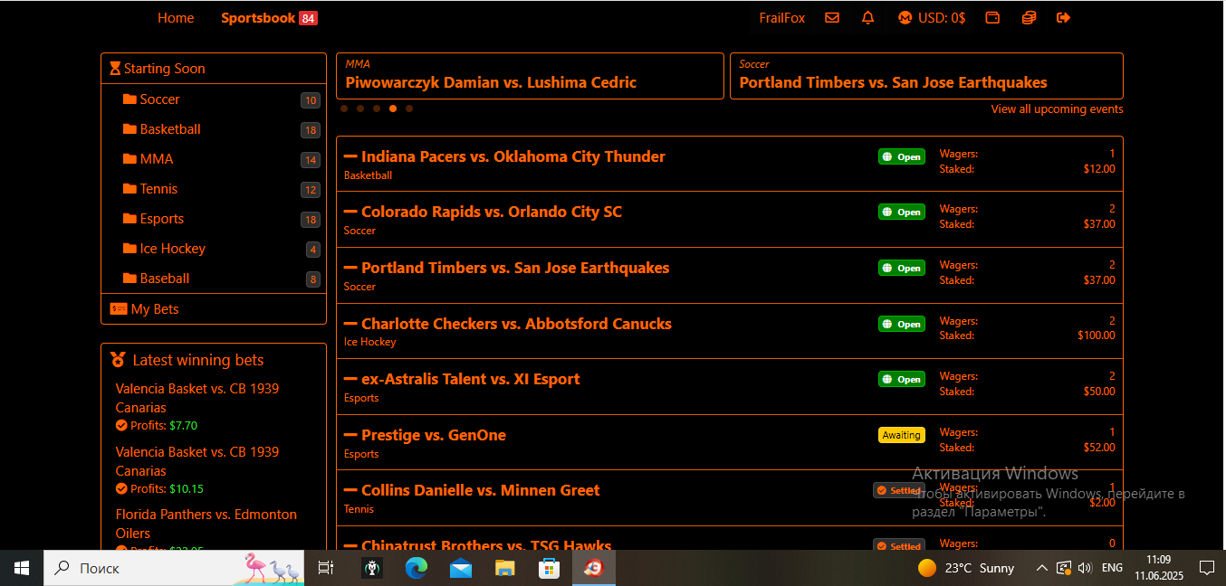Screen dimensions: 1226x586
Task: Open featured MMA Piowarczyk vs. Lushima card
Action: coord(530,76)
